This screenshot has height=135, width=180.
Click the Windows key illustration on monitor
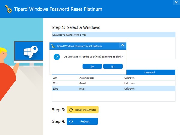[31, 52]
